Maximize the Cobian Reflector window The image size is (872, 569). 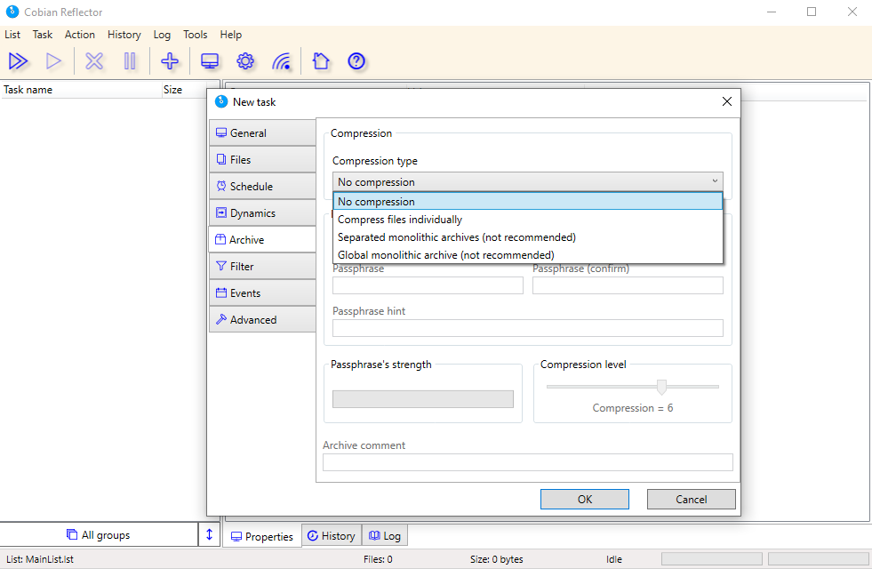point(812,12)
